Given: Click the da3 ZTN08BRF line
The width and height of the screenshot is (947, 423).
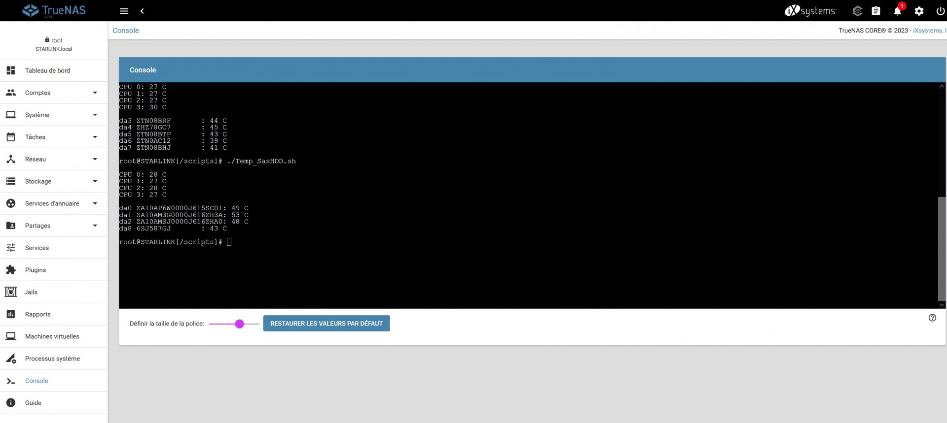Looking at the screenshot, I should (x=173, y=121).
